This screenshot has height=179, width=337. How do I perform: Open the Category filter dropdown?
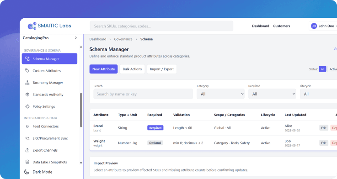[x=220, y=94]
